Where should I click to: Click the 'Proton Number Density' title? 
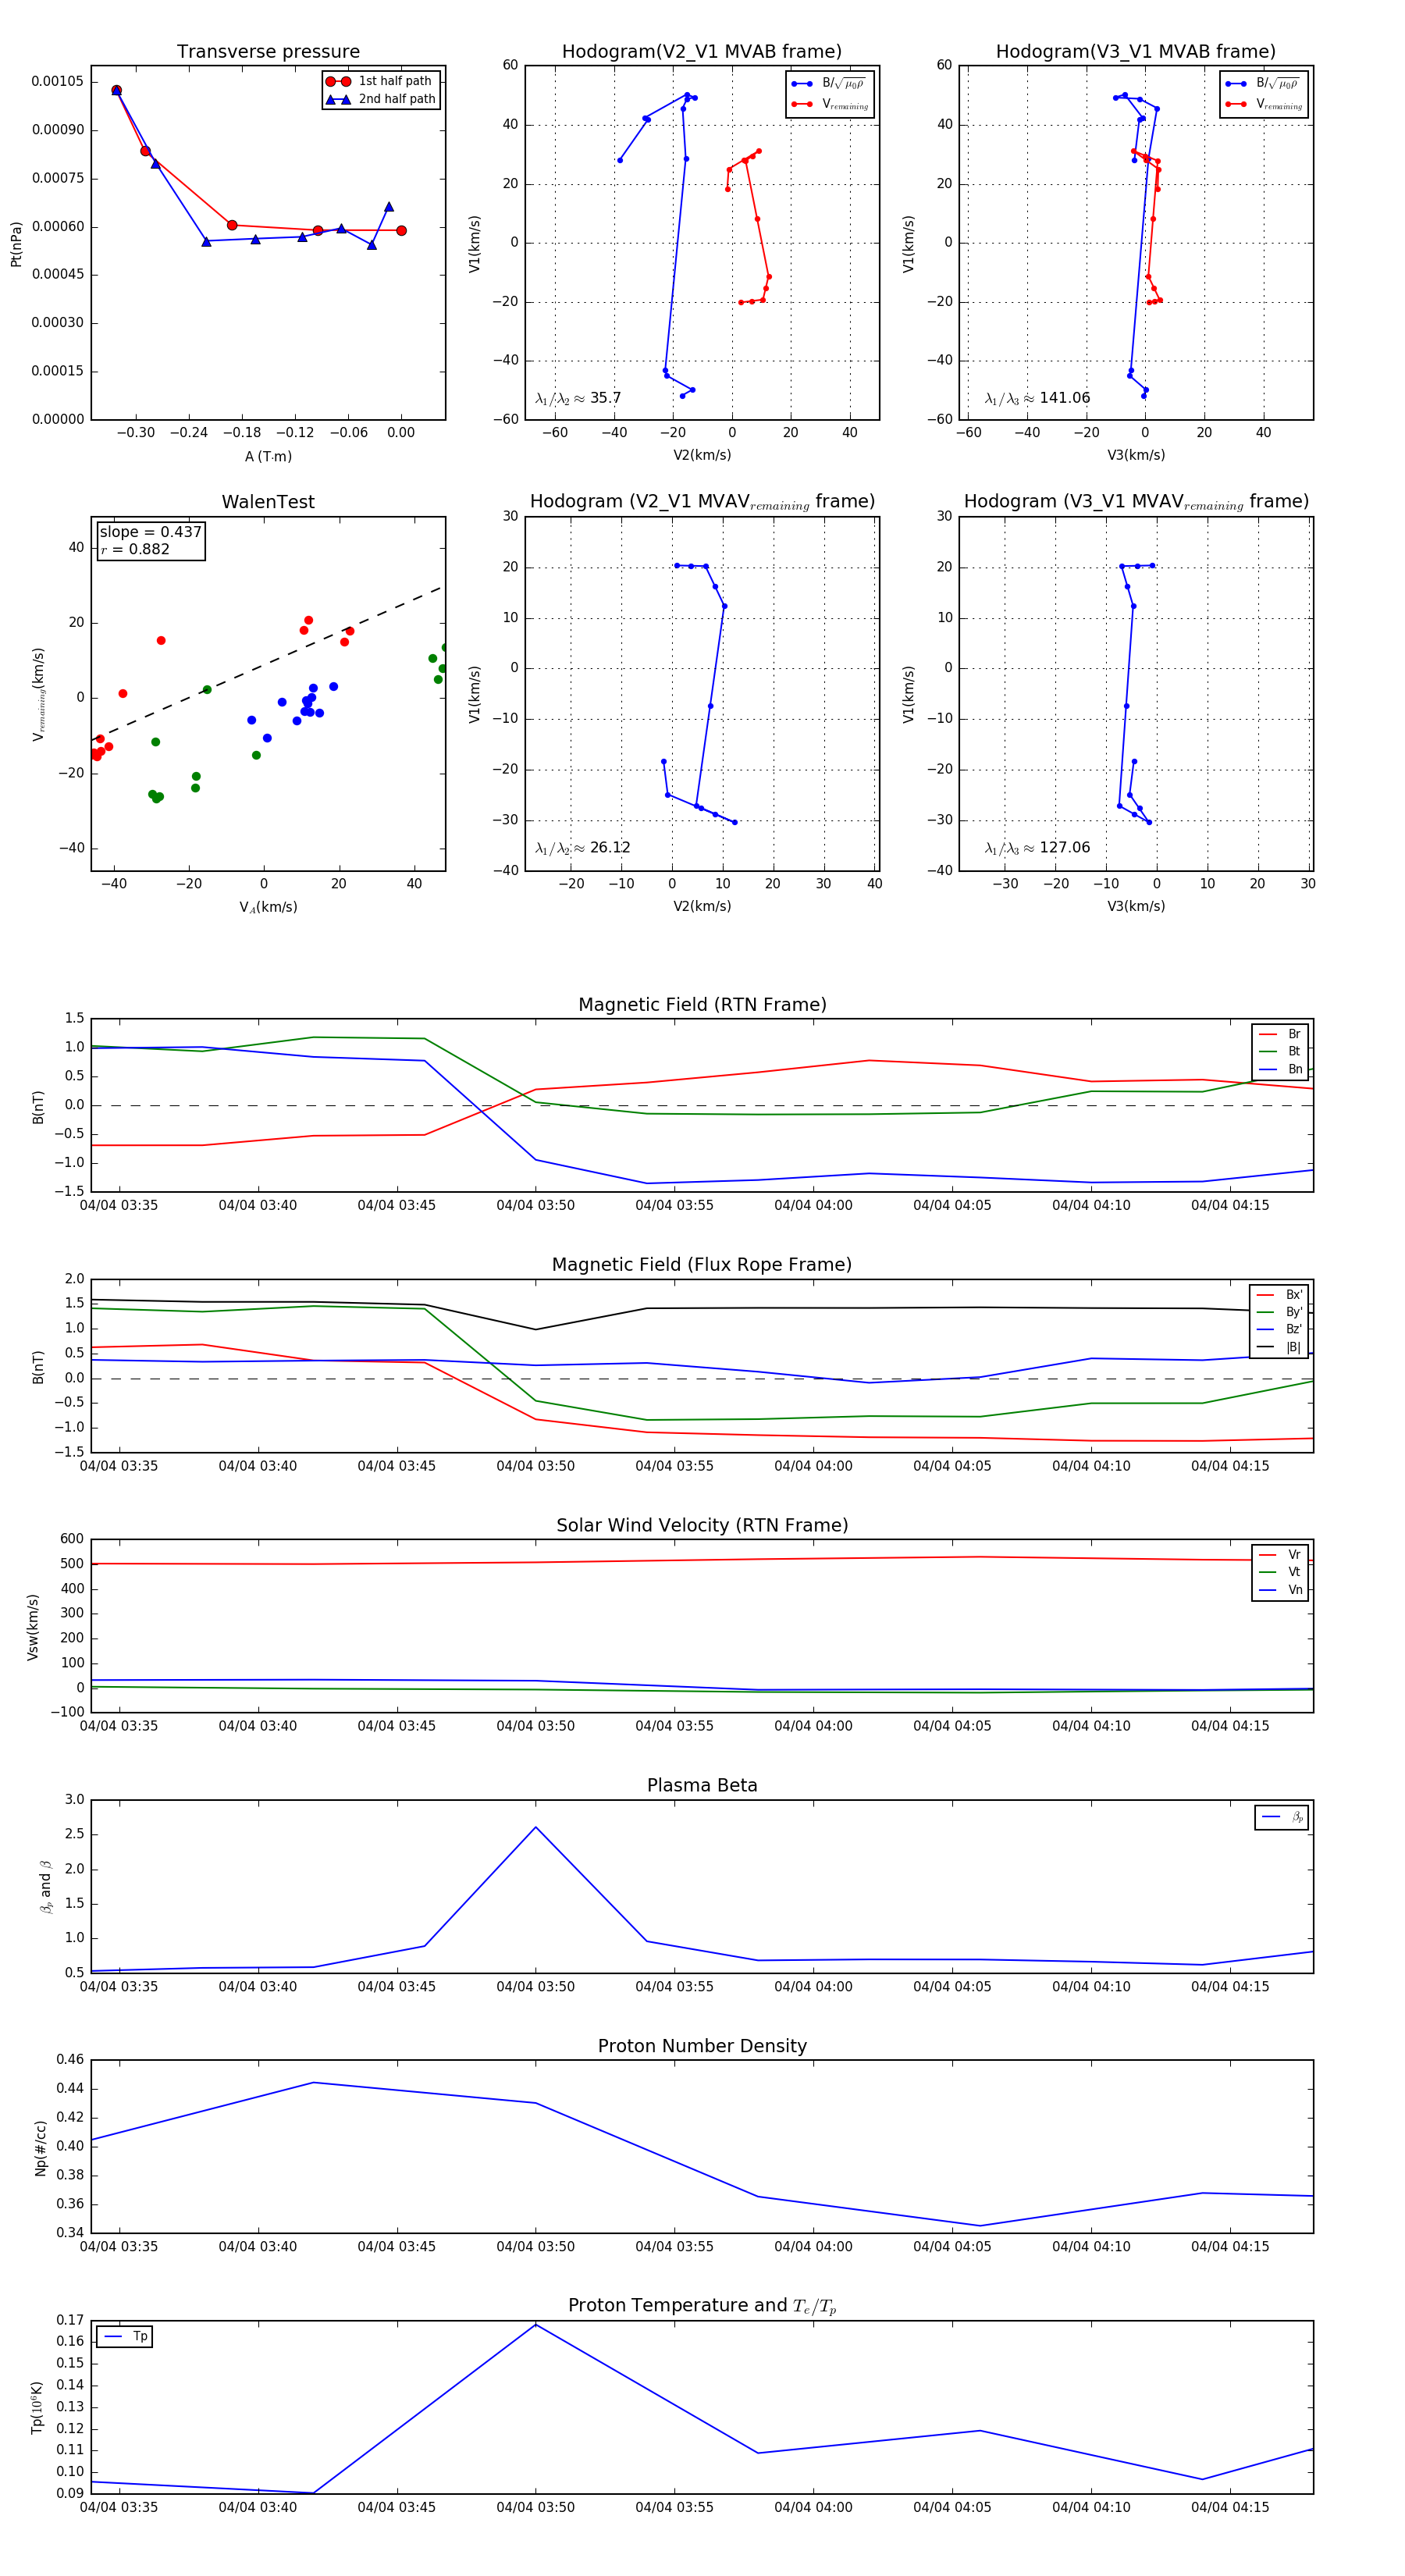tap(702, 2046)
